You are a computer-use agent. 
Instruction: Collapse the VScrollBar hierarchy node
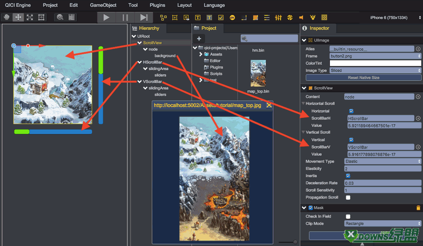click(140, 81)
